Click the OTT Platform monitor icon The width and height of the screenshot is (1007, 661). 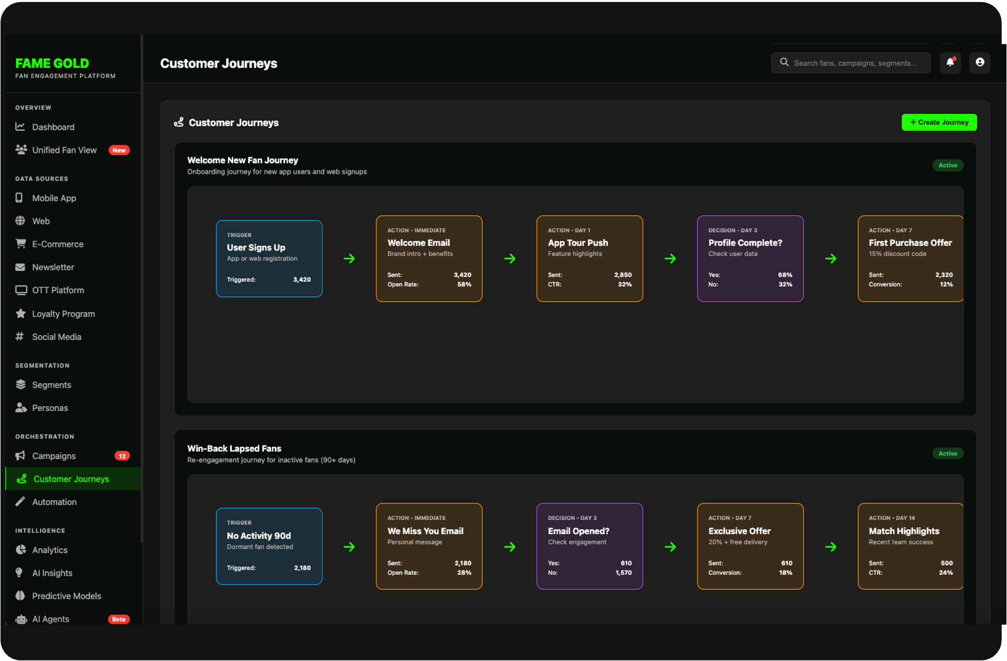tap(21, 290)
